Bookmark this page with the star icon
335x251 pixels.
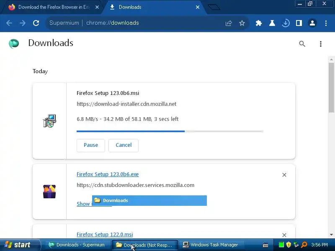pyautogui.click(x=242, y=23)
